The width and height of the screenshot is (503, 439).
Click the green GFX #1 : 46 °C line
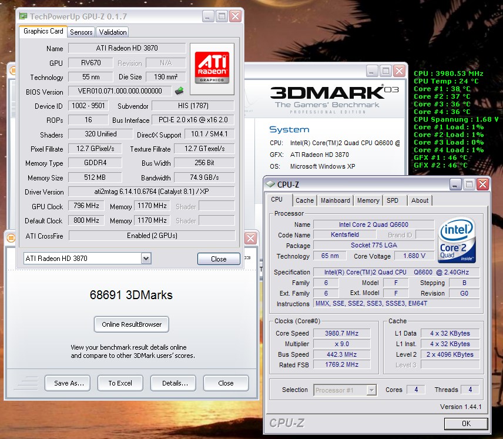click(441, 157)
